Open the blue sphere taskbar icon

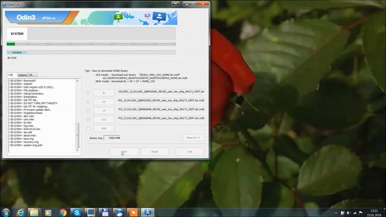119,213
